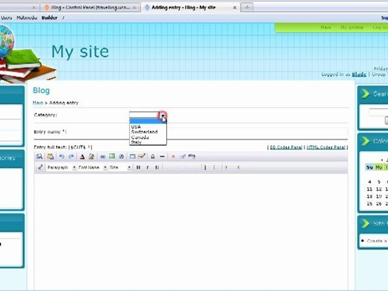
Task: Open the text color icon
Action: pos(82,156)
